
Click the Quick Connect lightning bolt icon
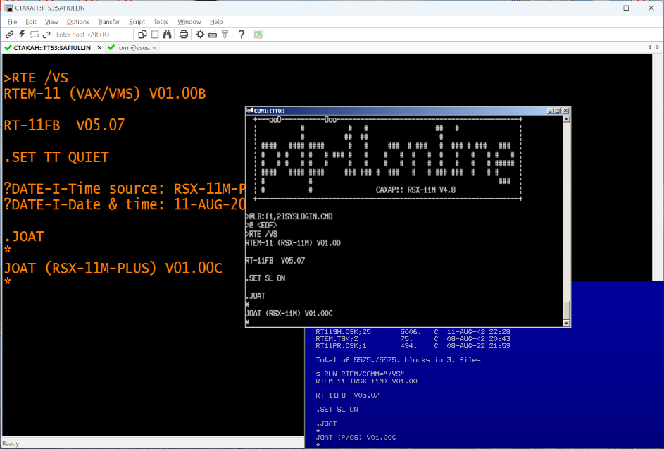(22, 34)
